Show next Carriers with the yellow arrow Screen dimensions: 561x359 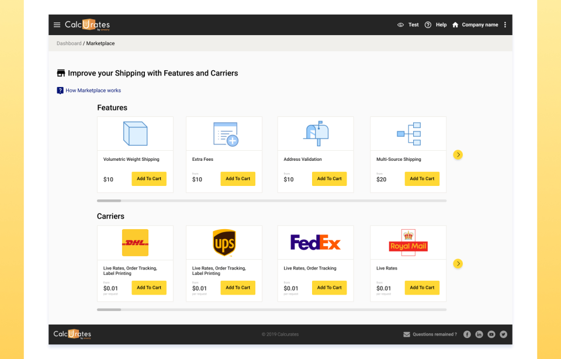(x=458, y=264)
